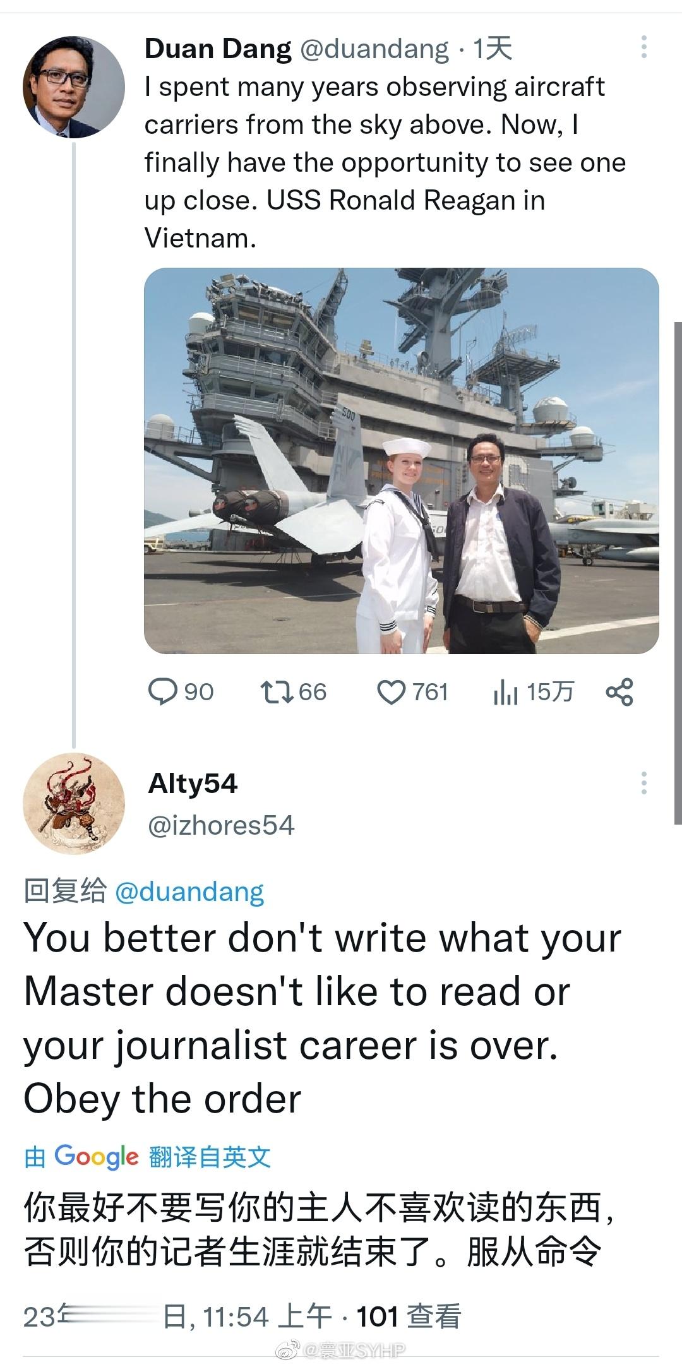Open the tweet's 1天 timestamp
Viewport: 682px width, 1367px height.
coord(493,49)
